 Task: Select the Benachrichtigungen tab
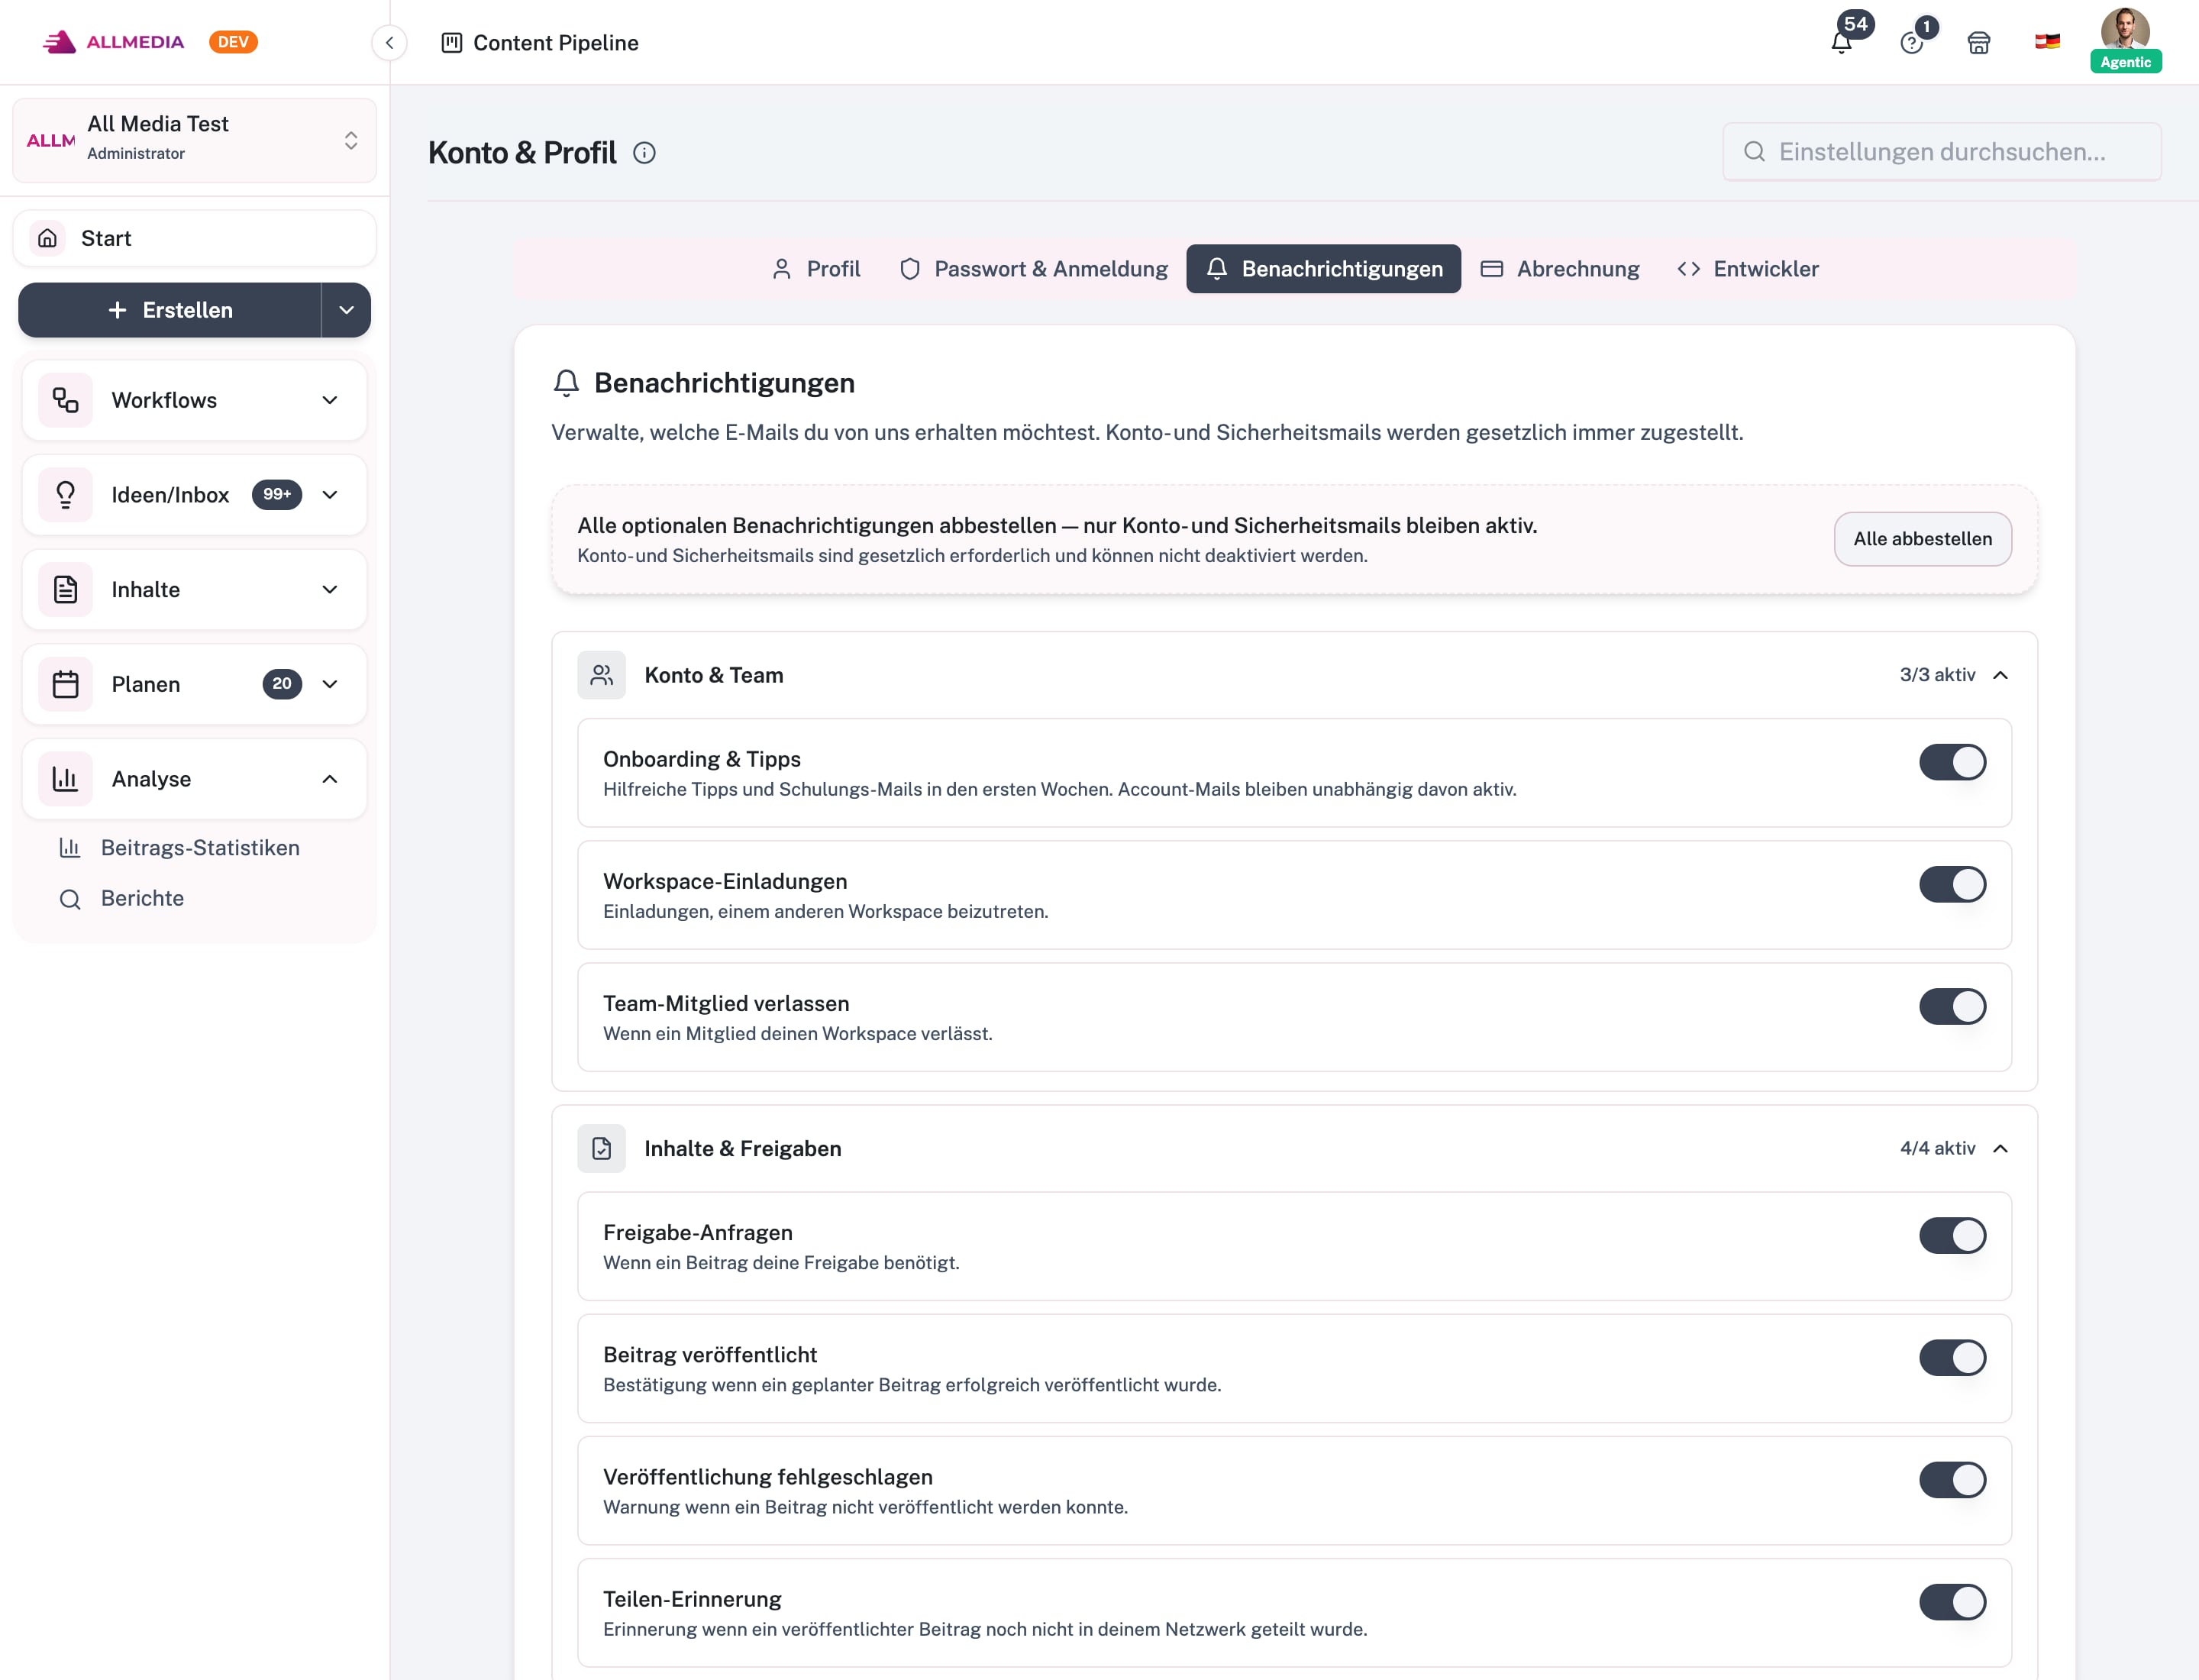[1323, 268]
